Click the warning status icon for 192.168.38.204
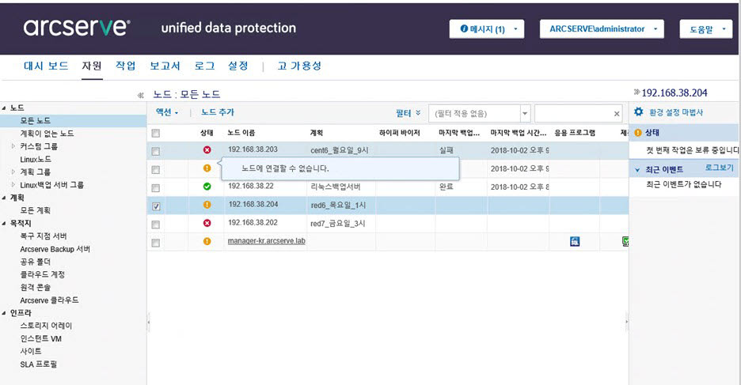The image size is (741, 385). click(x=207, y=205)
